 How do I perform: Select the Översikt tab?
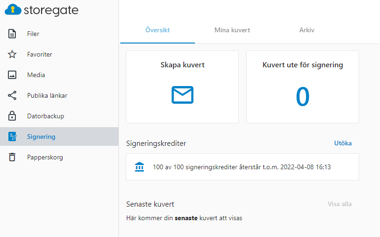click(158, 30)
